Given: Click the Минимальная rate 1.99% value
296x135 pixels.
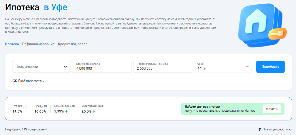Looking at the screenshot, I should pyautogui.click(x=59, y=111).
